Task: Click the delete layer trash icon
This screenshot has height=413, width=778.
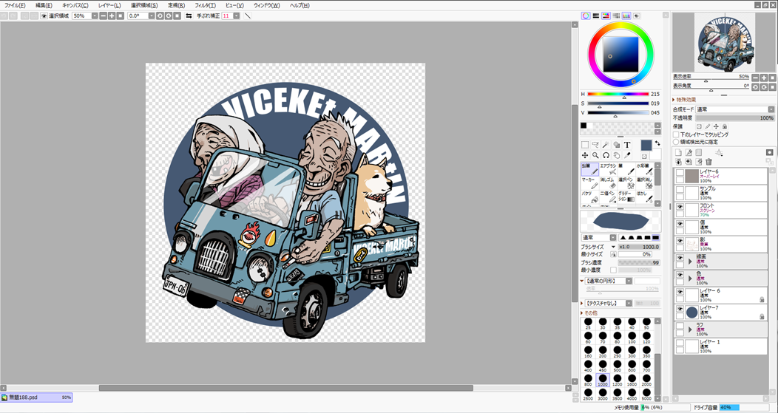Action: coord(708,162)
